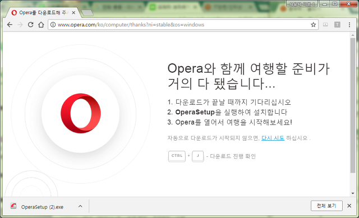Click step 3 text Opera를 열어서 여행을 시작해보세요
Image resolution: width=359 pixels, height=218 pixels.
tap(233, 122)
